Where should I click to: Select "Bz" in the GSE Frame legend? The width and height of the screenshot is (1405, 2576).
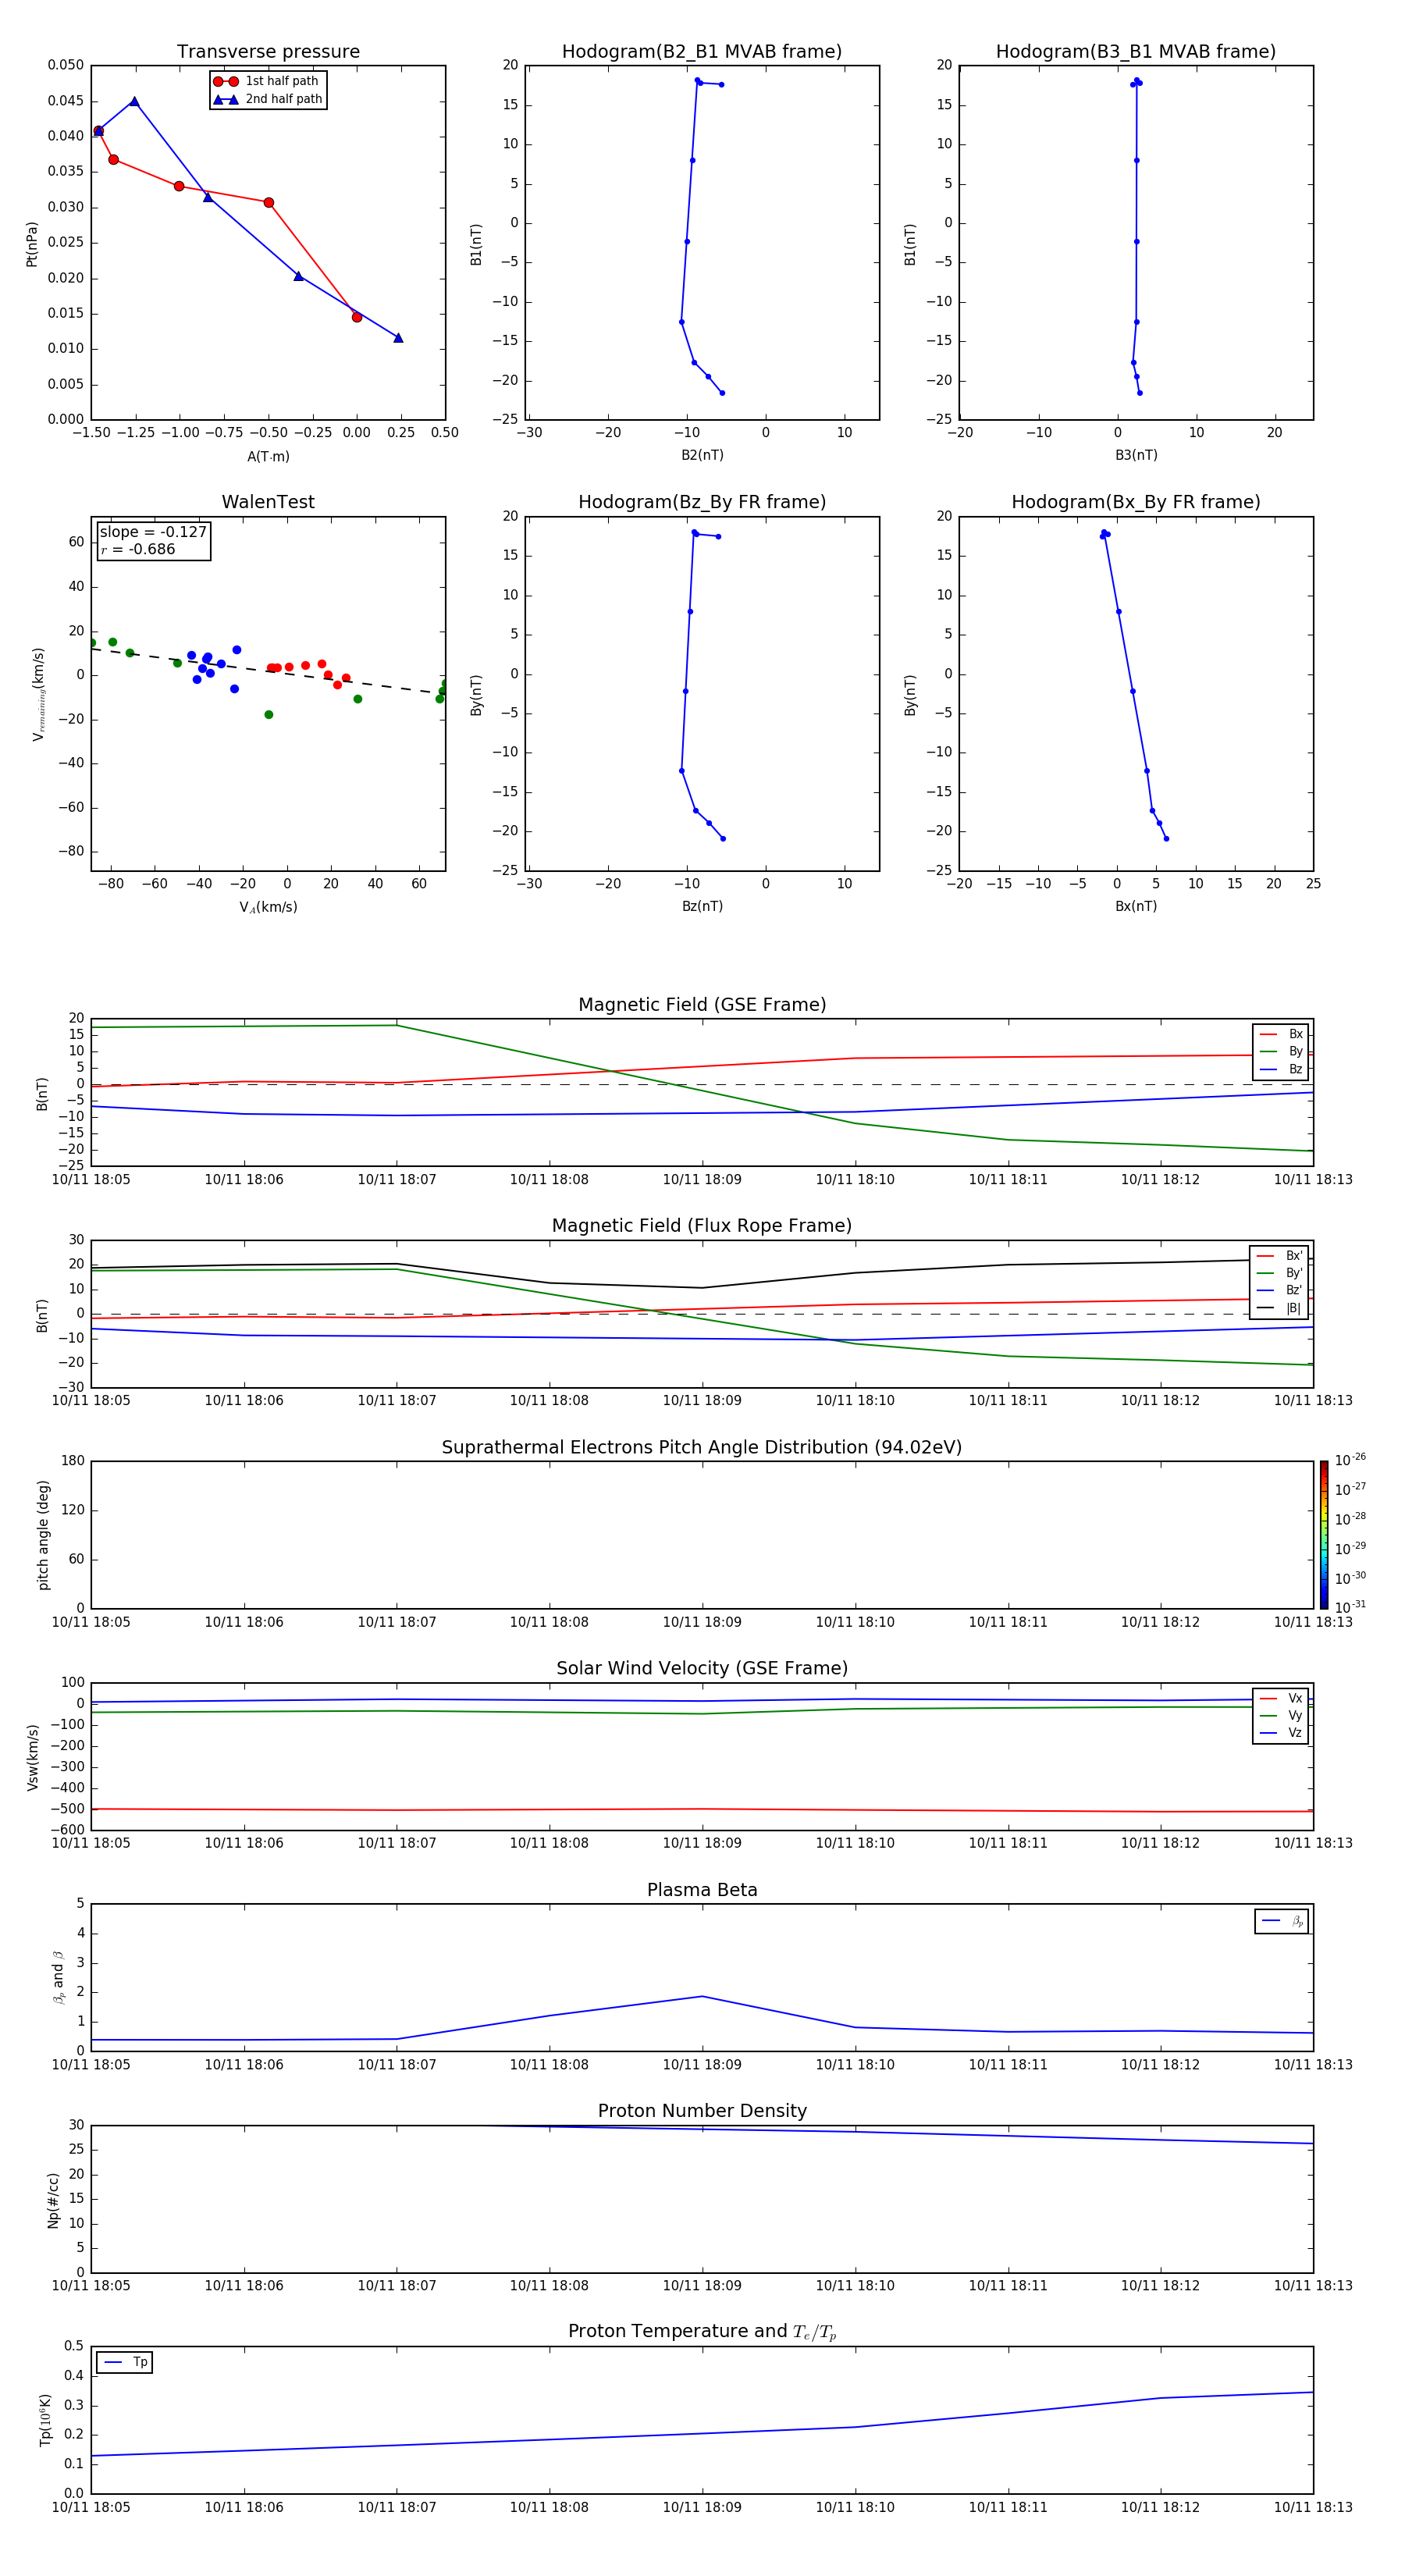[x=1281, y=1070]
